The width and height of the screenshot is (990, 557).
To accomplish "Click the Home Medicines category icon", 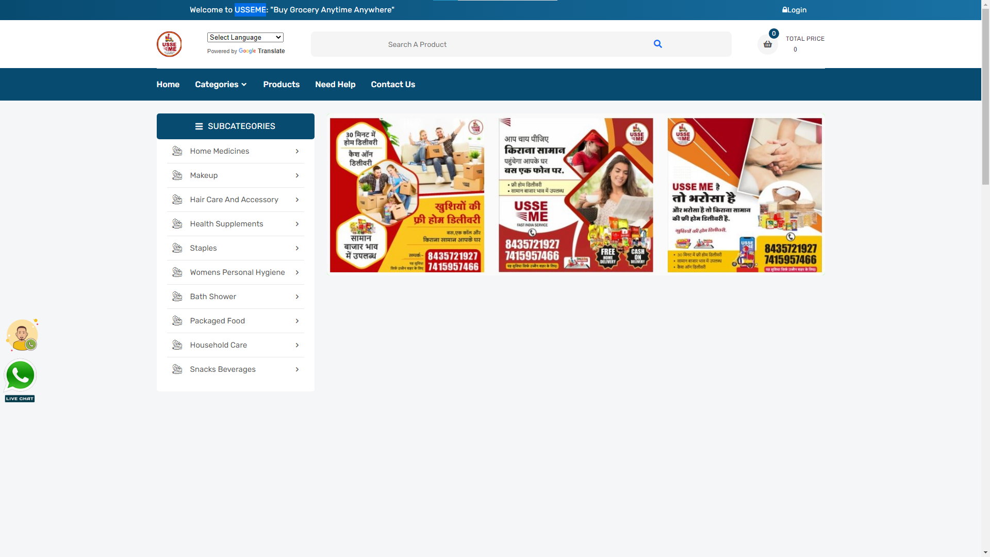I will click(x=177, y=151).
